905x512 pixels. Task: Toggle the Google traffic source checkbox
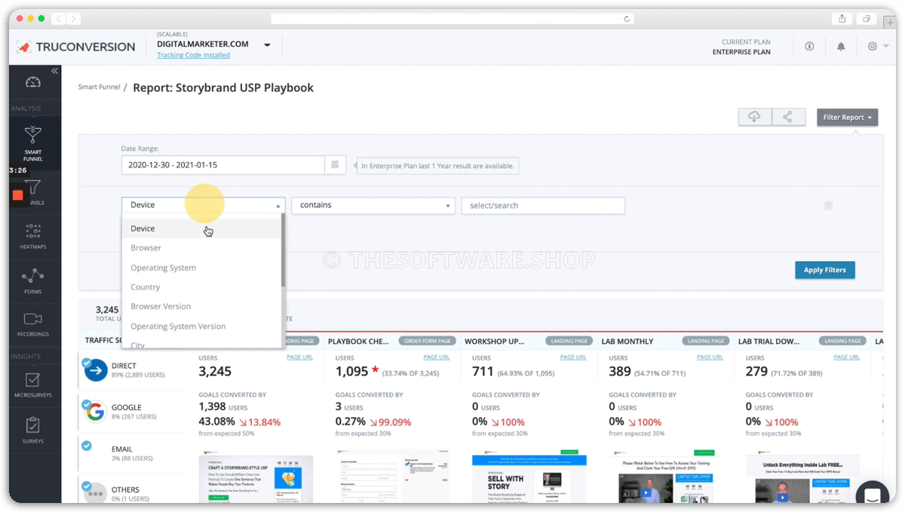[87, 404]
